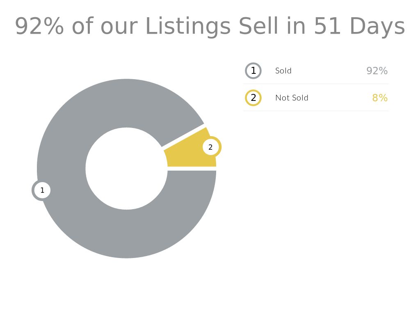Click the divider line below the Not Sold row
420x315 pixels.
pyautogui.click(x=316, y=111)
